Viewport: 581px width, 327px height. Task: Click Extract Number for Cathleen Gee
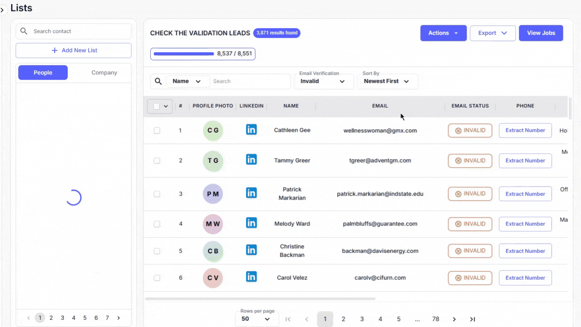point(525,131)
